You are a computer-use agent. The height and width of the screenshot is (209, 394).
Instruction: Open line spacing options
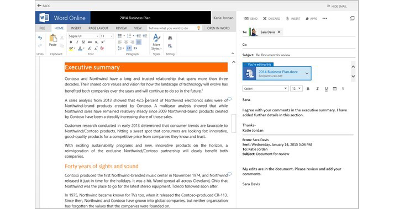(120, 48)
